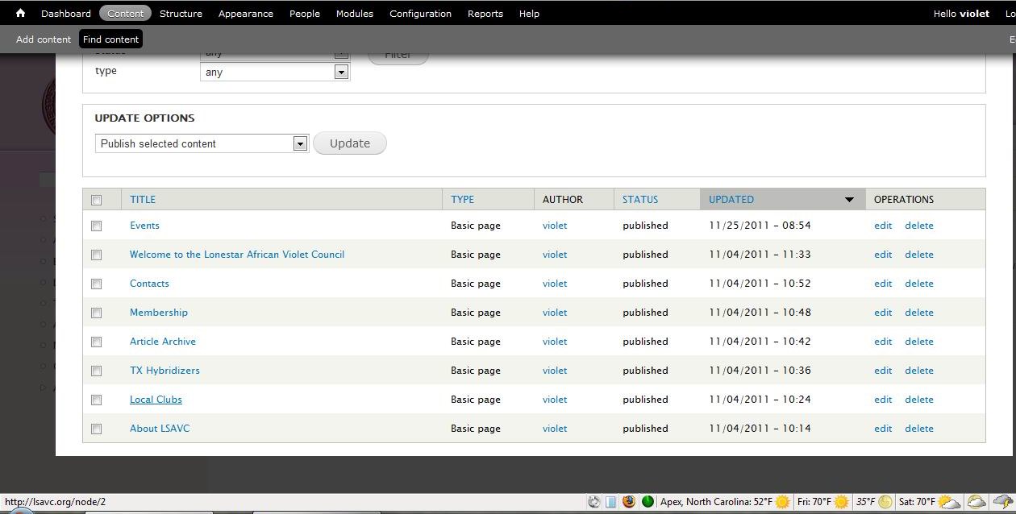The image size is (1016, 514).
Task: Click the cloudy weather icon in status bar
Action: (976, 502)
